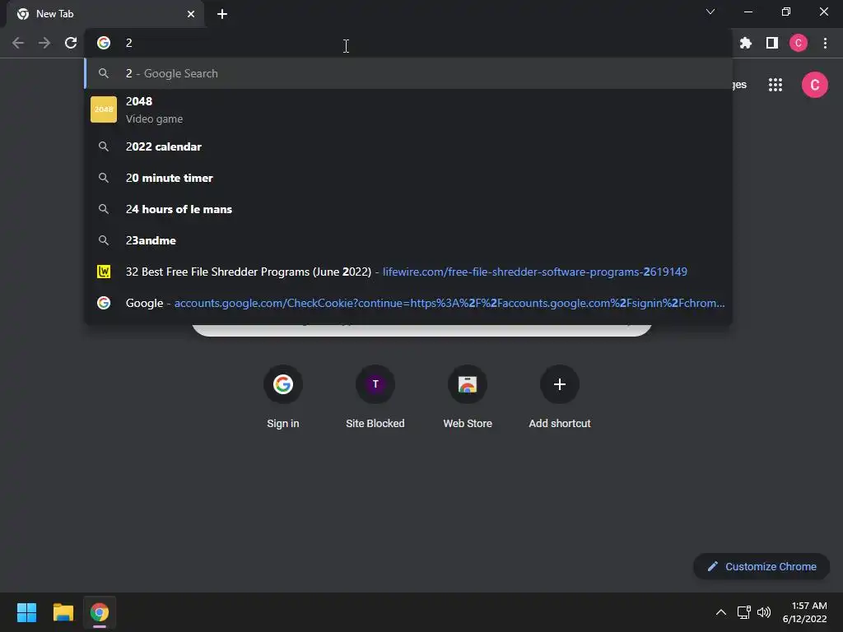Open the tab search chevron

point(710,12)
